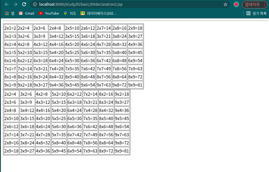The width and height of the screenshot is (269, 172).
Task: Select 7x8=56 in the upper table
Action: tap(119, 69)
